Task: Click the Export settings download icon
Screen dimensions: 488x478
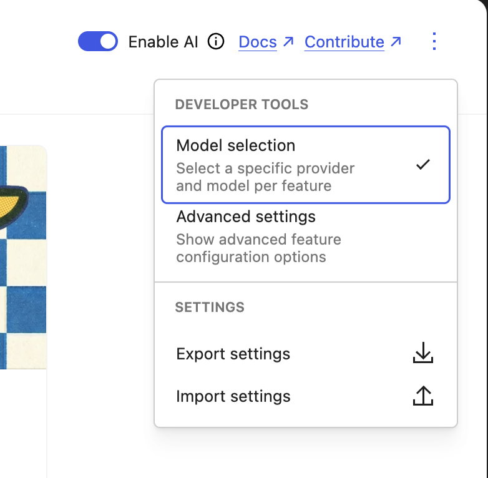Action: point(423,353)
